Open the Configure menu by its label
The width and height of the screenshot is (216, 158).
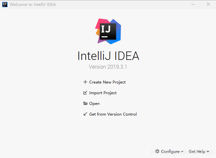[170, 152]
